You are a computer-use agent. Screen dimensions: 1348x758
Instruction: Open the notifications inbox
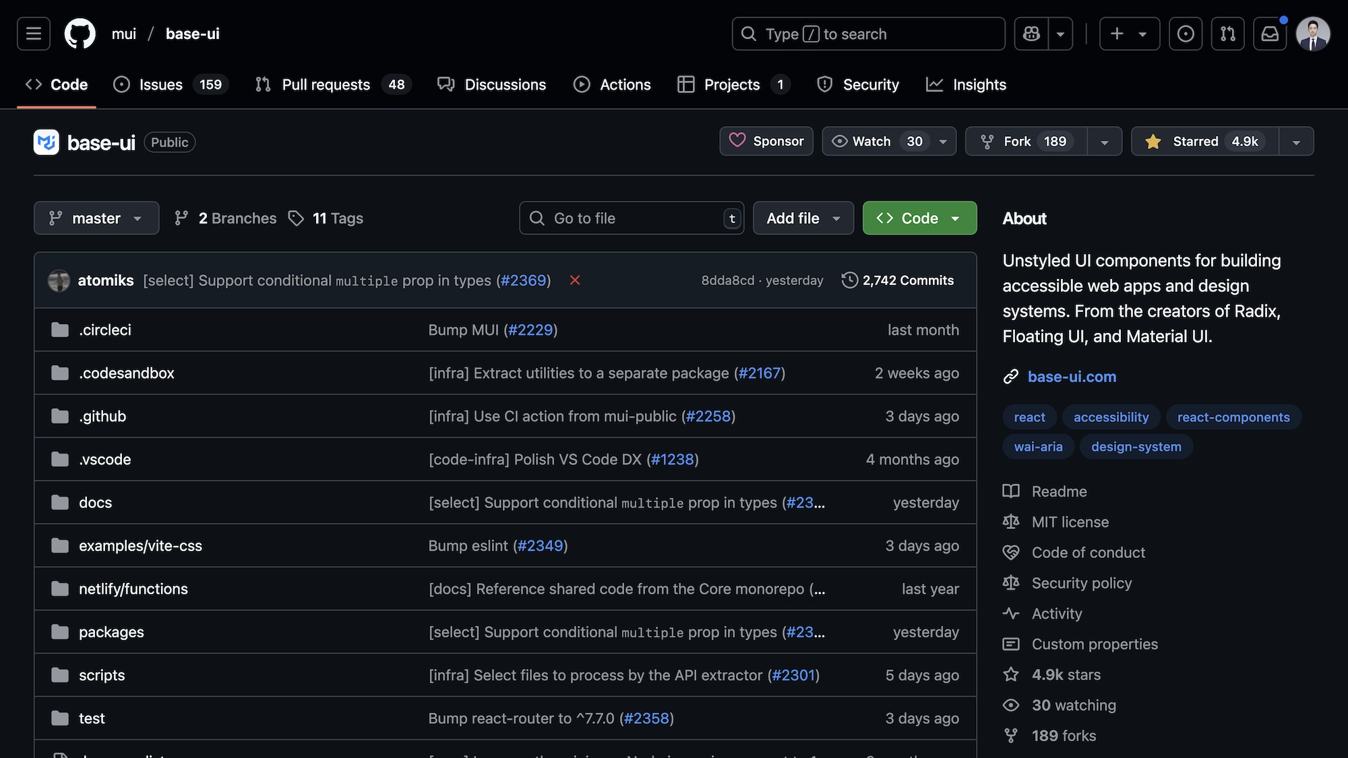pos(1270,34)
